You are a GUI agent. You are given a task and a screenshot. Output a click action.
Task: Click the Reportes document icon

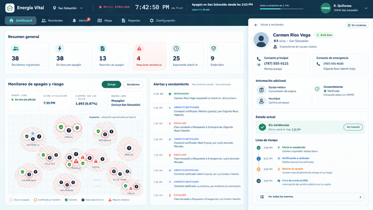[x=124, y=20]
